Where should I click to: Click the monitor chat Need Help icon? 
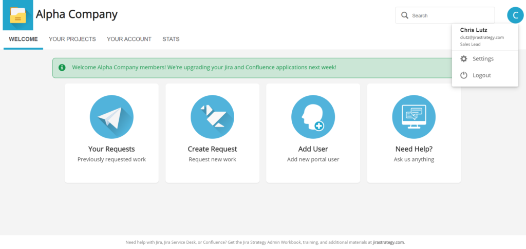coord(414,117)
